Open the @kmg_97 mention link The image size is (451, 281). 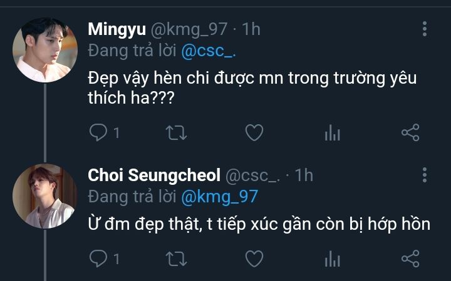tap(219, 197)
